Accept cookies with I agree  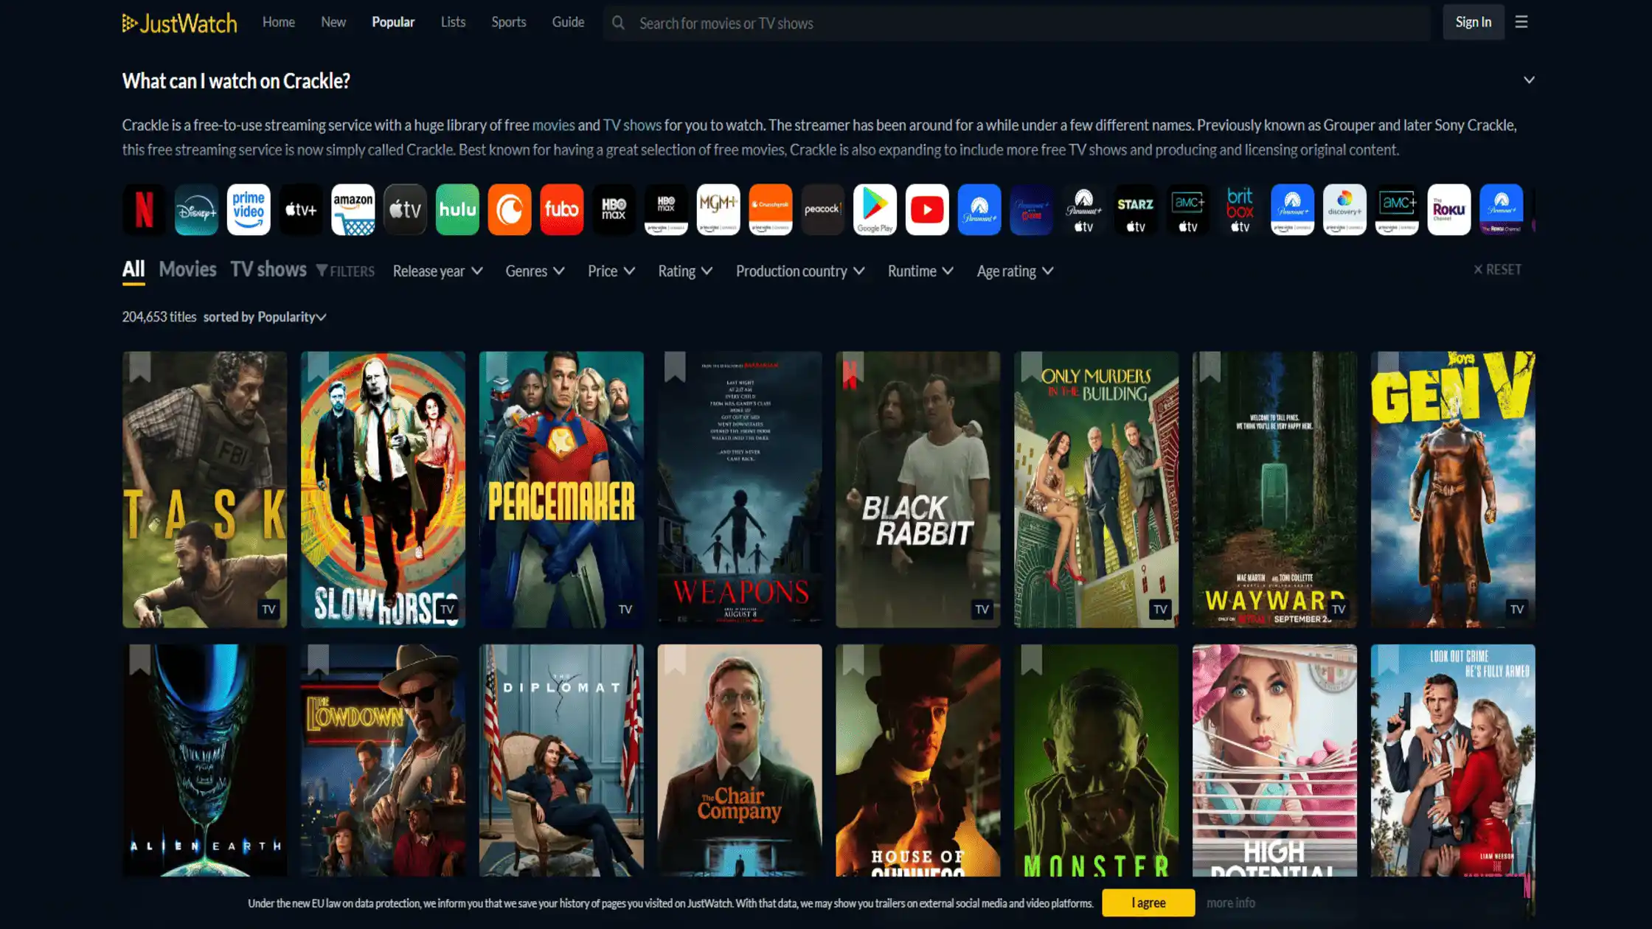click(x=1148, y=902)
